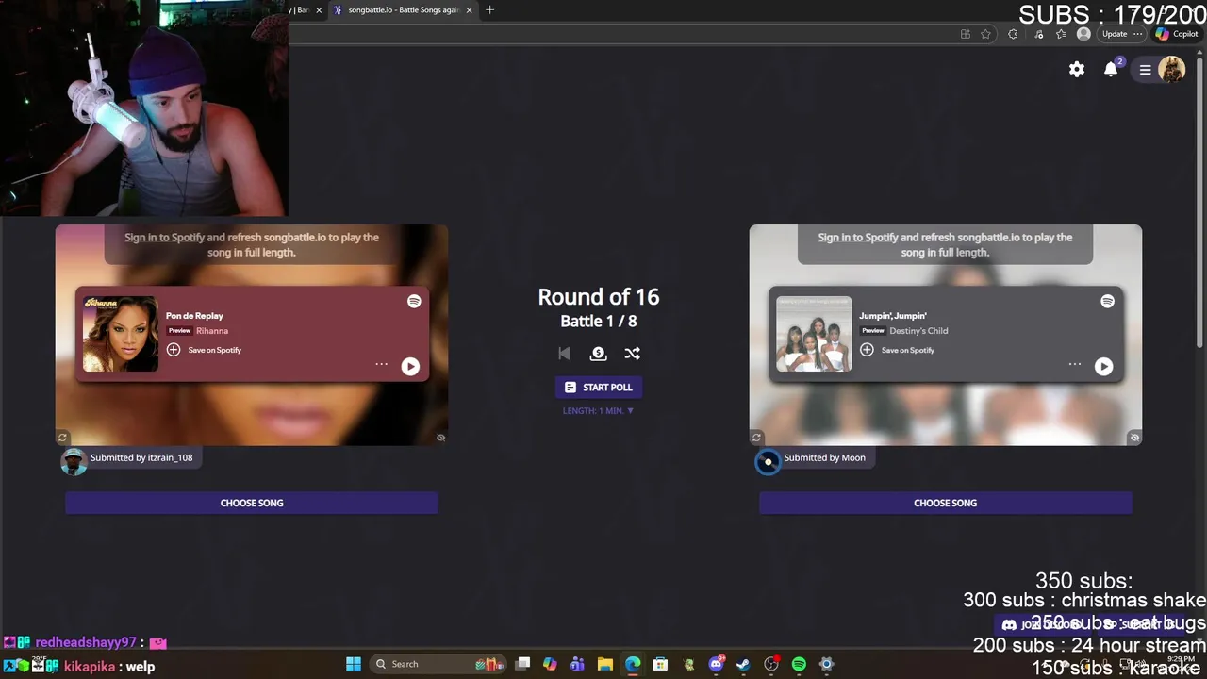The image size is (1207, 679).
Task: Refresh the Jumpin', Jumpin' embed
Action: tap(756, 438)
